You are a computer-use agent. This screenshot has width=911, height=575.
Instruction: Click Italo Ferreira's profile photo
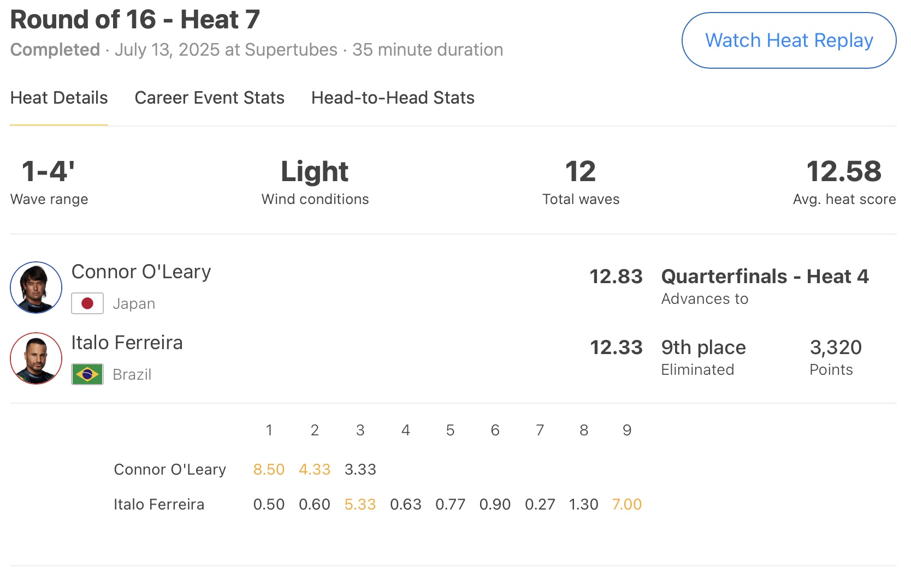point(36,358)
